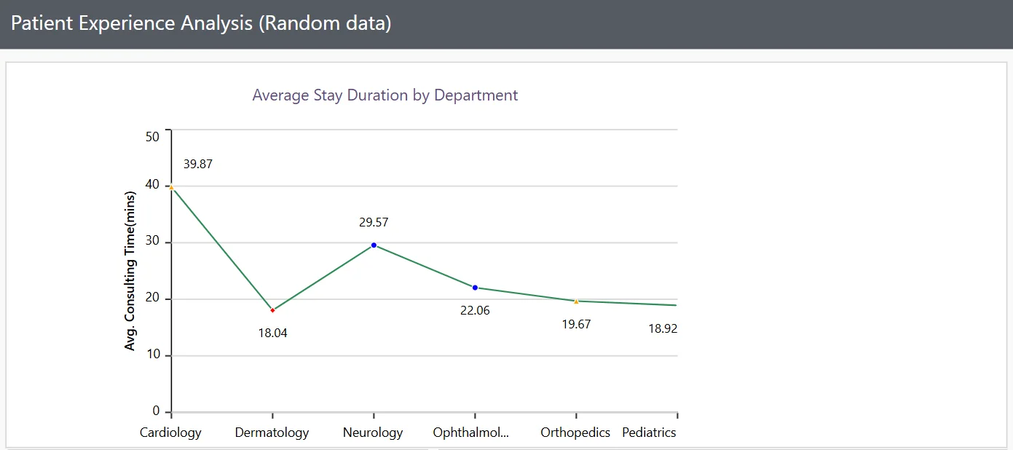Click the data label showing 18.92
The width and height of the screenshot is (1013, 450).
click(x=662, y=328)
